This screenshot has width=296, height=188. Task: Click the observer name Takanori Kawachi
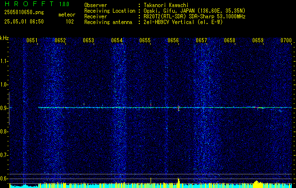(166, 5)
